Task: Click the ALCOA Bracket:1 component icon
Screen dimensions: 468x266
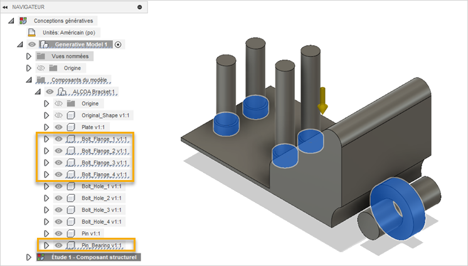Action: [61, 92]
